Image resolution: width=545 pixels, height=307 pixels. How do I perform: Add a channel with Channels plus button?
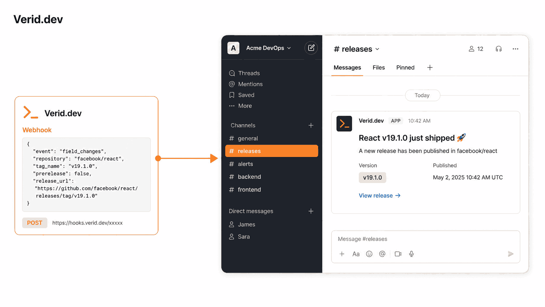coord(311,125)
